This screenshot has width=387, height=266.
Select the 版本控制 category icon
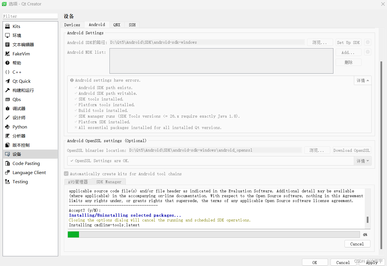(7, 145)
